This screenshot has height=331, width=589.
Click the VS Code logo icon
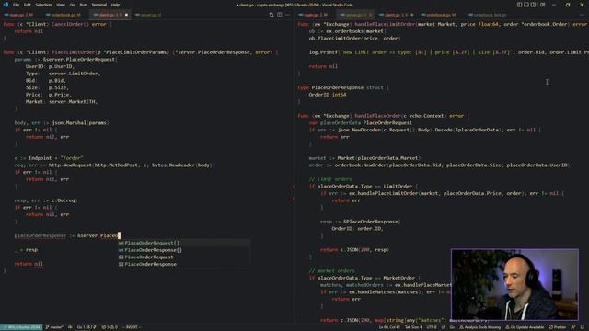click(6, 5)
